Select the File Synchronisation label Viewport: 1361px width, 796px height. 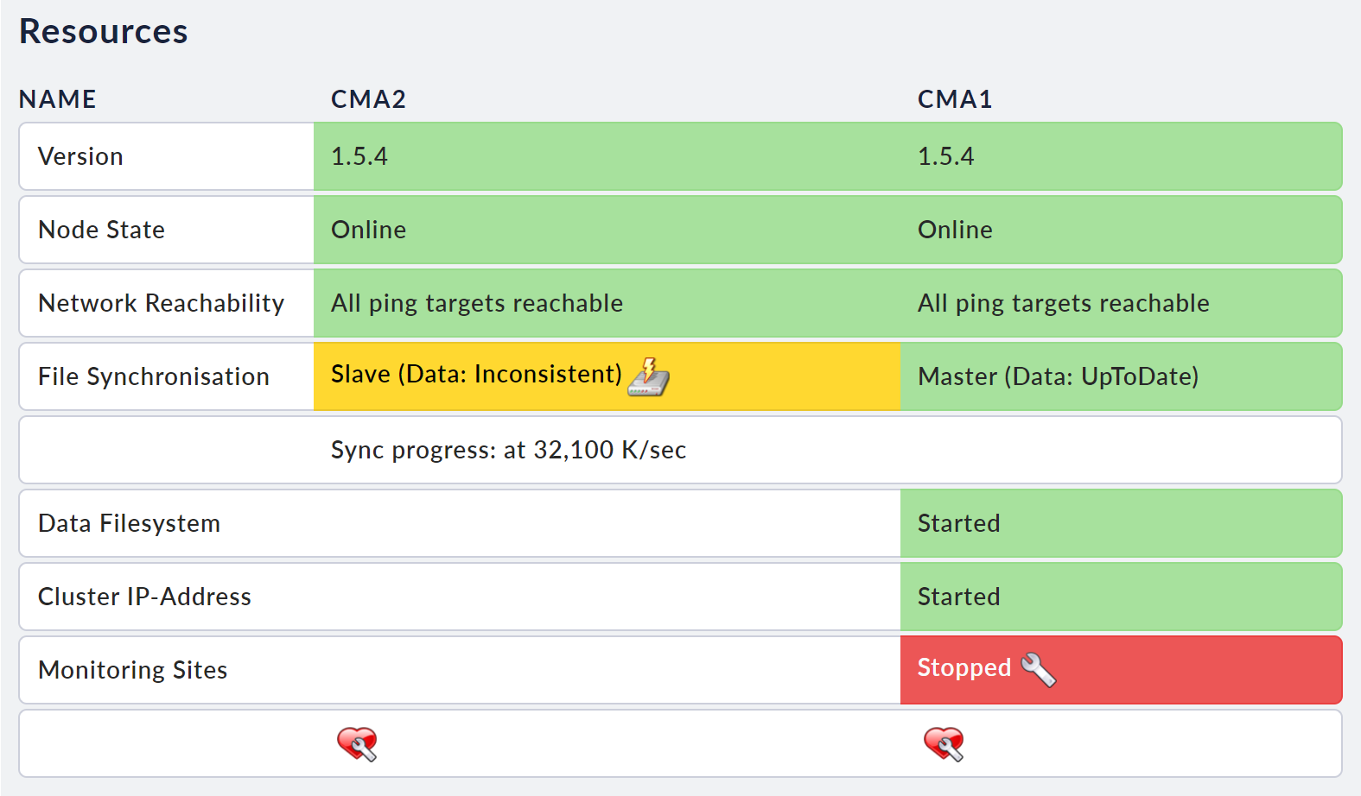point(154,376)
